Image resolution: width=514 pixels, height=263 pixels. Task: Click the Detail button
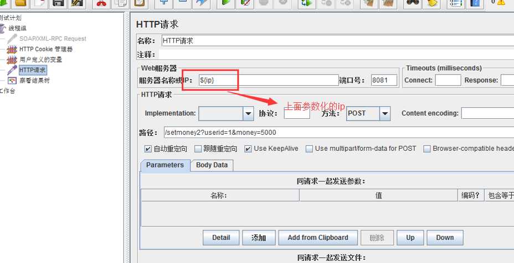click(x=221, y=238)
